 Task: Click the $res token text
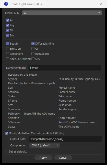(11, 105)
